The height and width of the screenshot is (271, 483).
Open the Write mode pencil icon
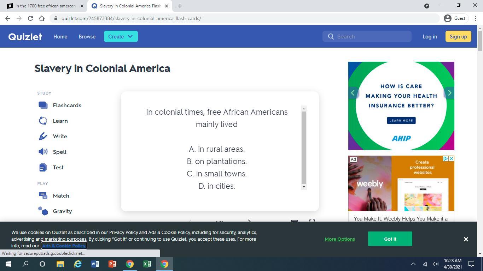click(43, 136)
